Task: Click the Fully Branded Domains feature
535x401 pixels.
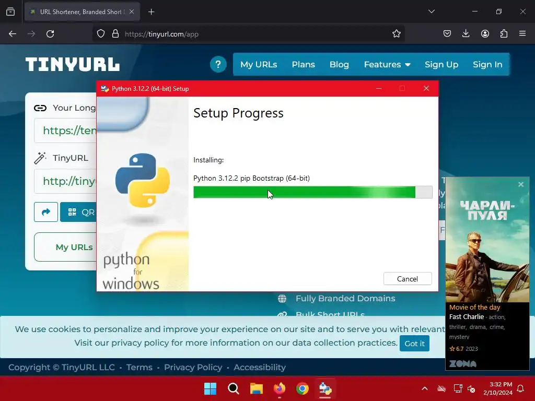Action: (345, 298)
